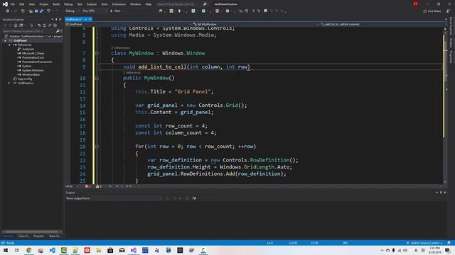Select the GridPanel.cs editor tab

[74, 19]
